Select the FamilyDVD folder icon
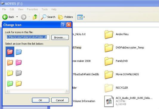159x109 pixels. (x=109, y=61)
